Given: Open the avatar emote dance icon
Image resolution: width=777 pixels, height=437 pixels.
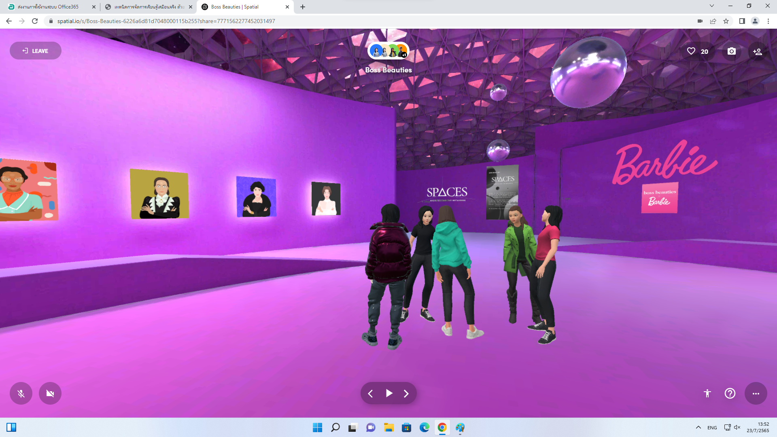Looking at the screenshot, I should [707, 393].
